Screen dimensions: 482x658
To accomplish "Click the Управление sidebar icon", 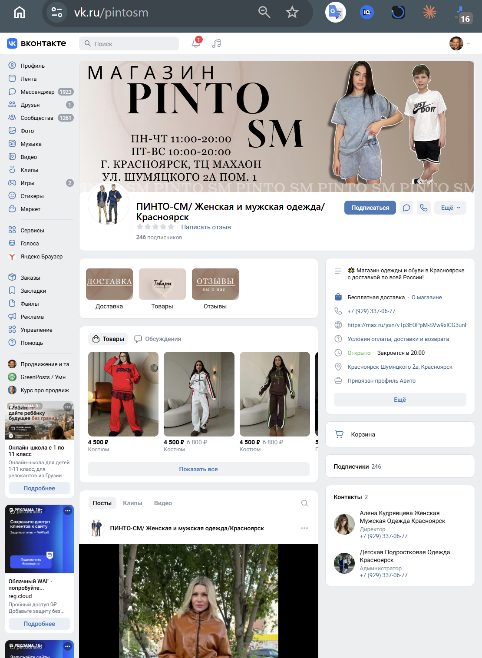I will coord(12,330).
